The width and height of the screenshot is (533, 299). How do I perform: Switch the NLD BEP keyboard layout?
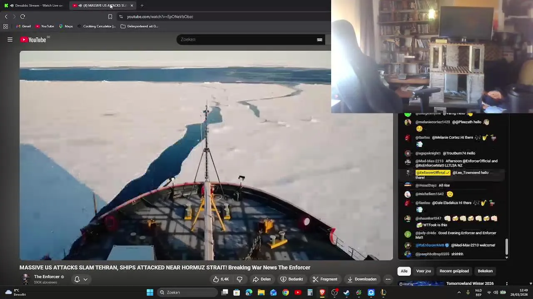click(478, 292)
